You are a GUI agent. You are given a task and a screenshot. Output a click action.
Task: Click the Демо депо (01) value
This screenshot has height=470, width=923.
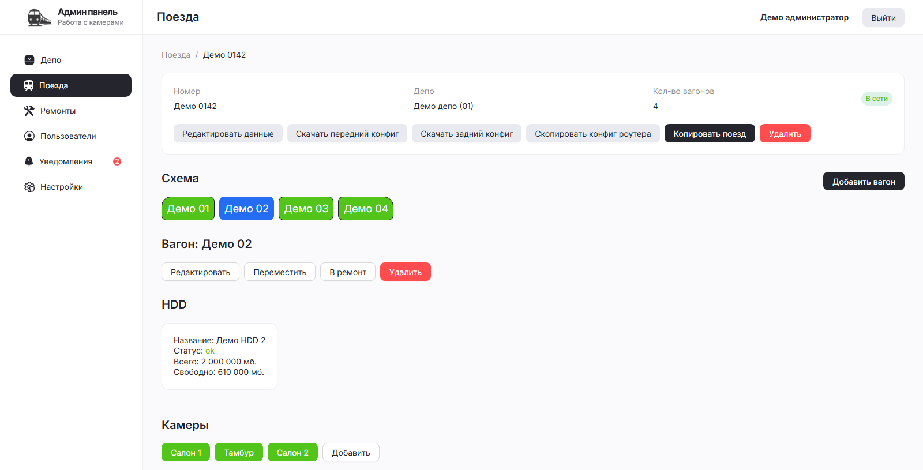[444, 106]
